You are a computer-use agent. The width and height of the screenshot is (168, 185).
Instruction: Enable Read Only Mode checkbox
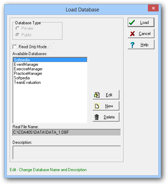15,47
